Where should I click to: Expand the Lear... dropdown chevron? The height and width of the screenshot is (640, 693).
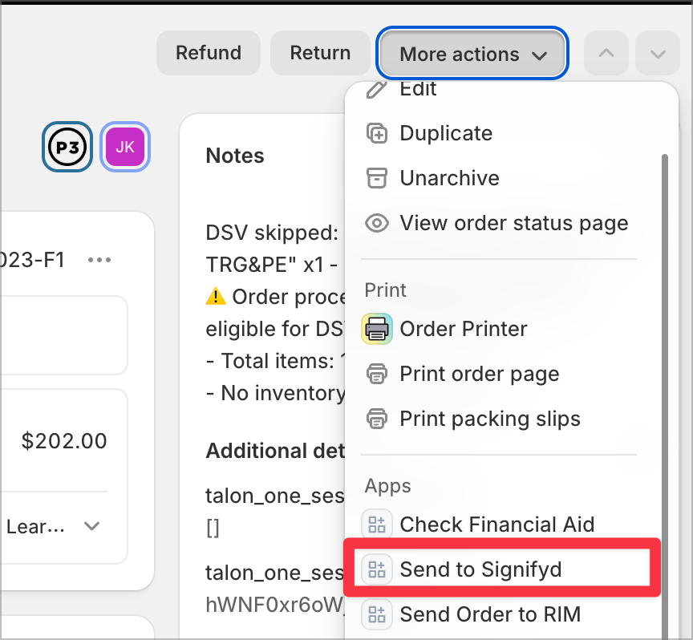tap(92, 526)
